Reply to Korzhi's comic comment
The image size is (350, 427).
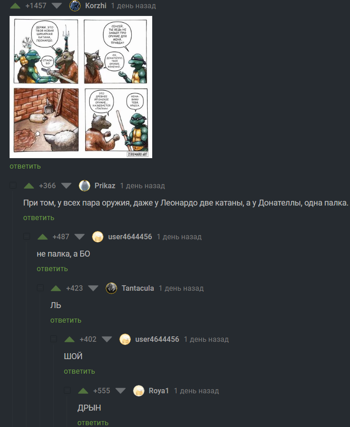25,166
